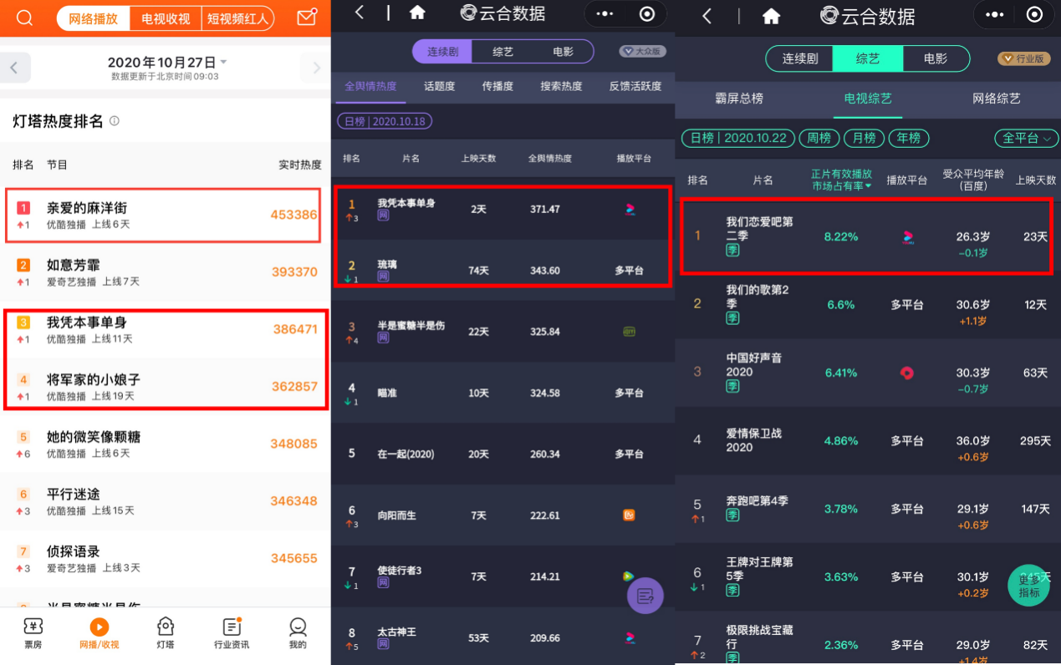
Task: Switch to the 话题度 tab
Action: pos(439,86)
